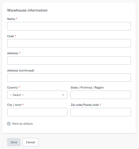Screen dimensions: 139x149
Task: Open the Country '-- Select --' dropdown
Action: (37, 95)
